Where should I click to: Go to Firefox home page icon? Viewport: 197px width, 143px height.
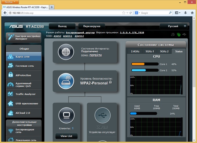click(192, 13)
